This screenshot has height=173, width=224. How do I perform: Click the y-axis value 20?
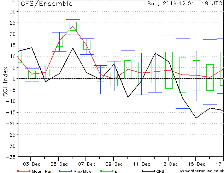pos(12,34)
